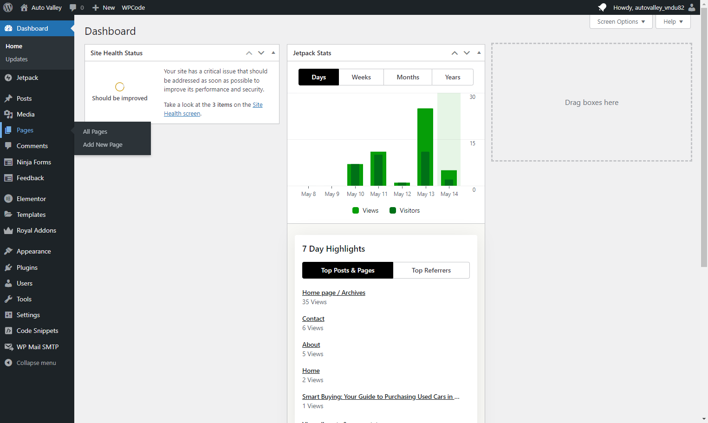
Task: Open the Jetpack sidebar icon
Action: coord(8,78)
